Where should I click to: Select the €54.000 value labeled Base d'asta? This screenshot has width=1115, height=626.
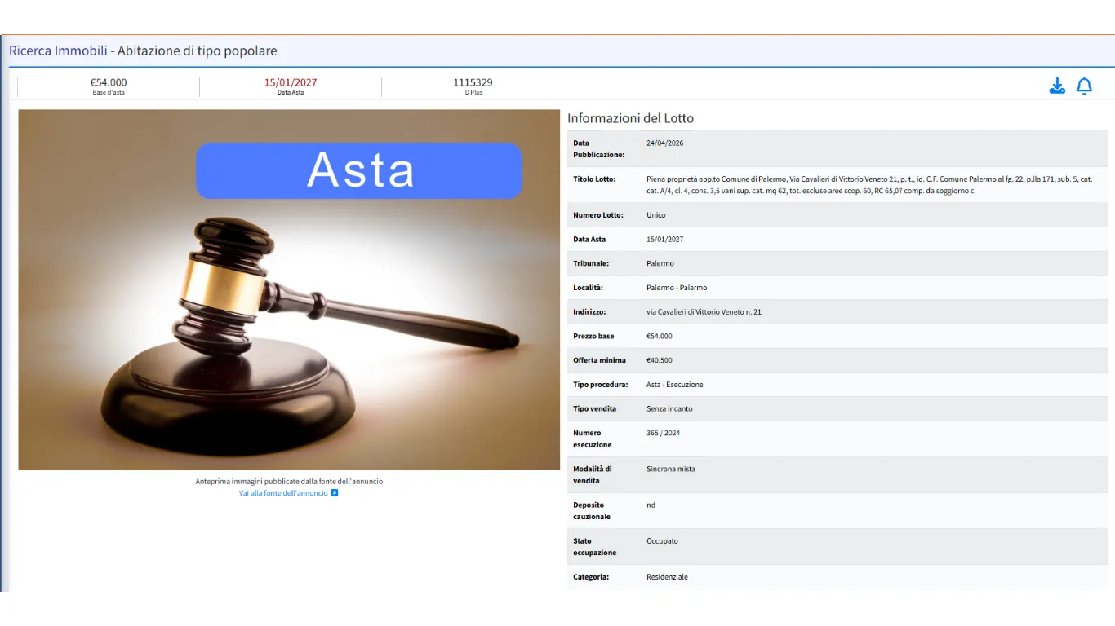coord(109,82)
